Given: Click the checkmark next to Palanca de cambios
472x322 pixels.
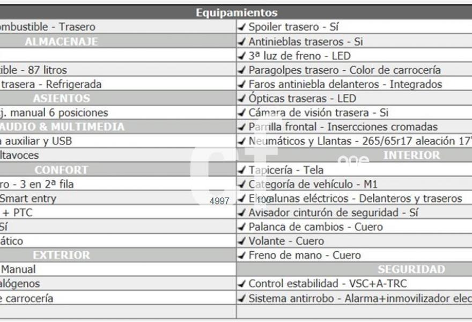Looking at the screenshot, I should (242, 226).
